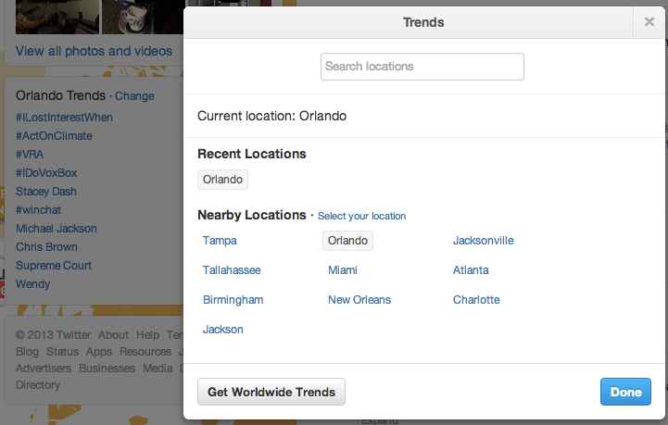Select Orlando in Nearby Locations
668x425 pixels.
click(x=347, y=241)
